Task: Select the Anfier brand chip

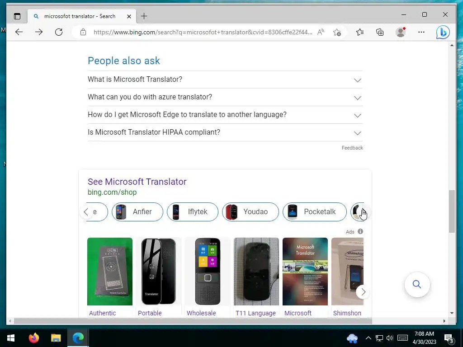Action: tap(137, 212)
